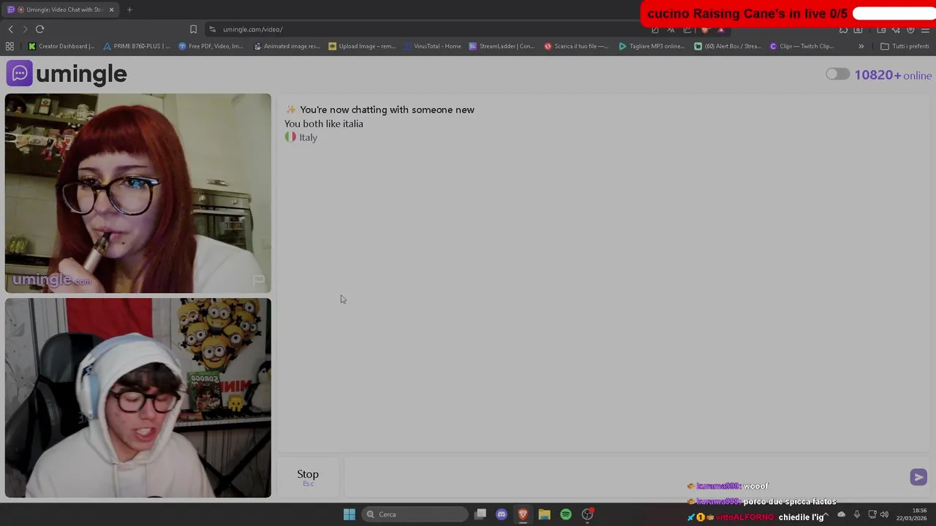The width and height of the screenshot is (936, 526).
Task: Open StreamLadder bookmark
Action: pyautogui.click(x=502, y=46)
